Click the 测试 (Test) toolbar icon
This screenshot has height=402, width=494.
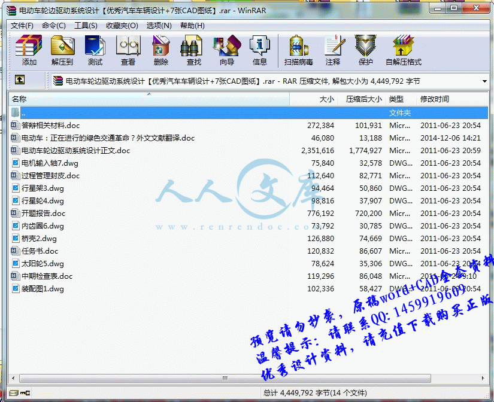coord(95,45)
